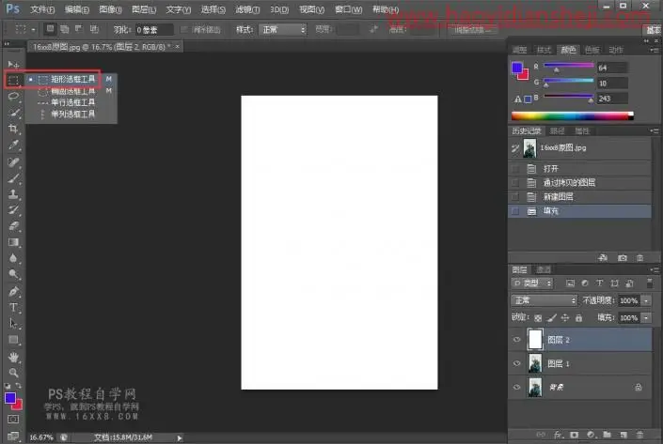Viewport: 663px width, 444px height.
Task: Open the Color panel flyout menu
Action: pyautogui.click(x=655, y=50)
